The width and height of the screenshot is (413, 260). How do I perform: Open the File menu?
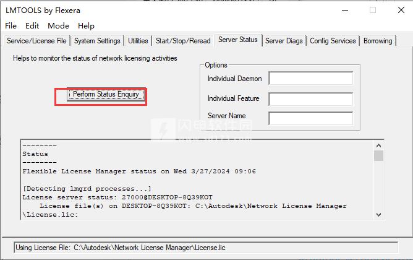pos(11,26)
